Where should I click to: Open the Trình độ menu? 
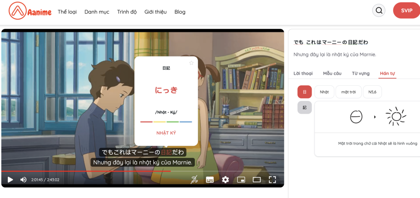coord(127,12)
